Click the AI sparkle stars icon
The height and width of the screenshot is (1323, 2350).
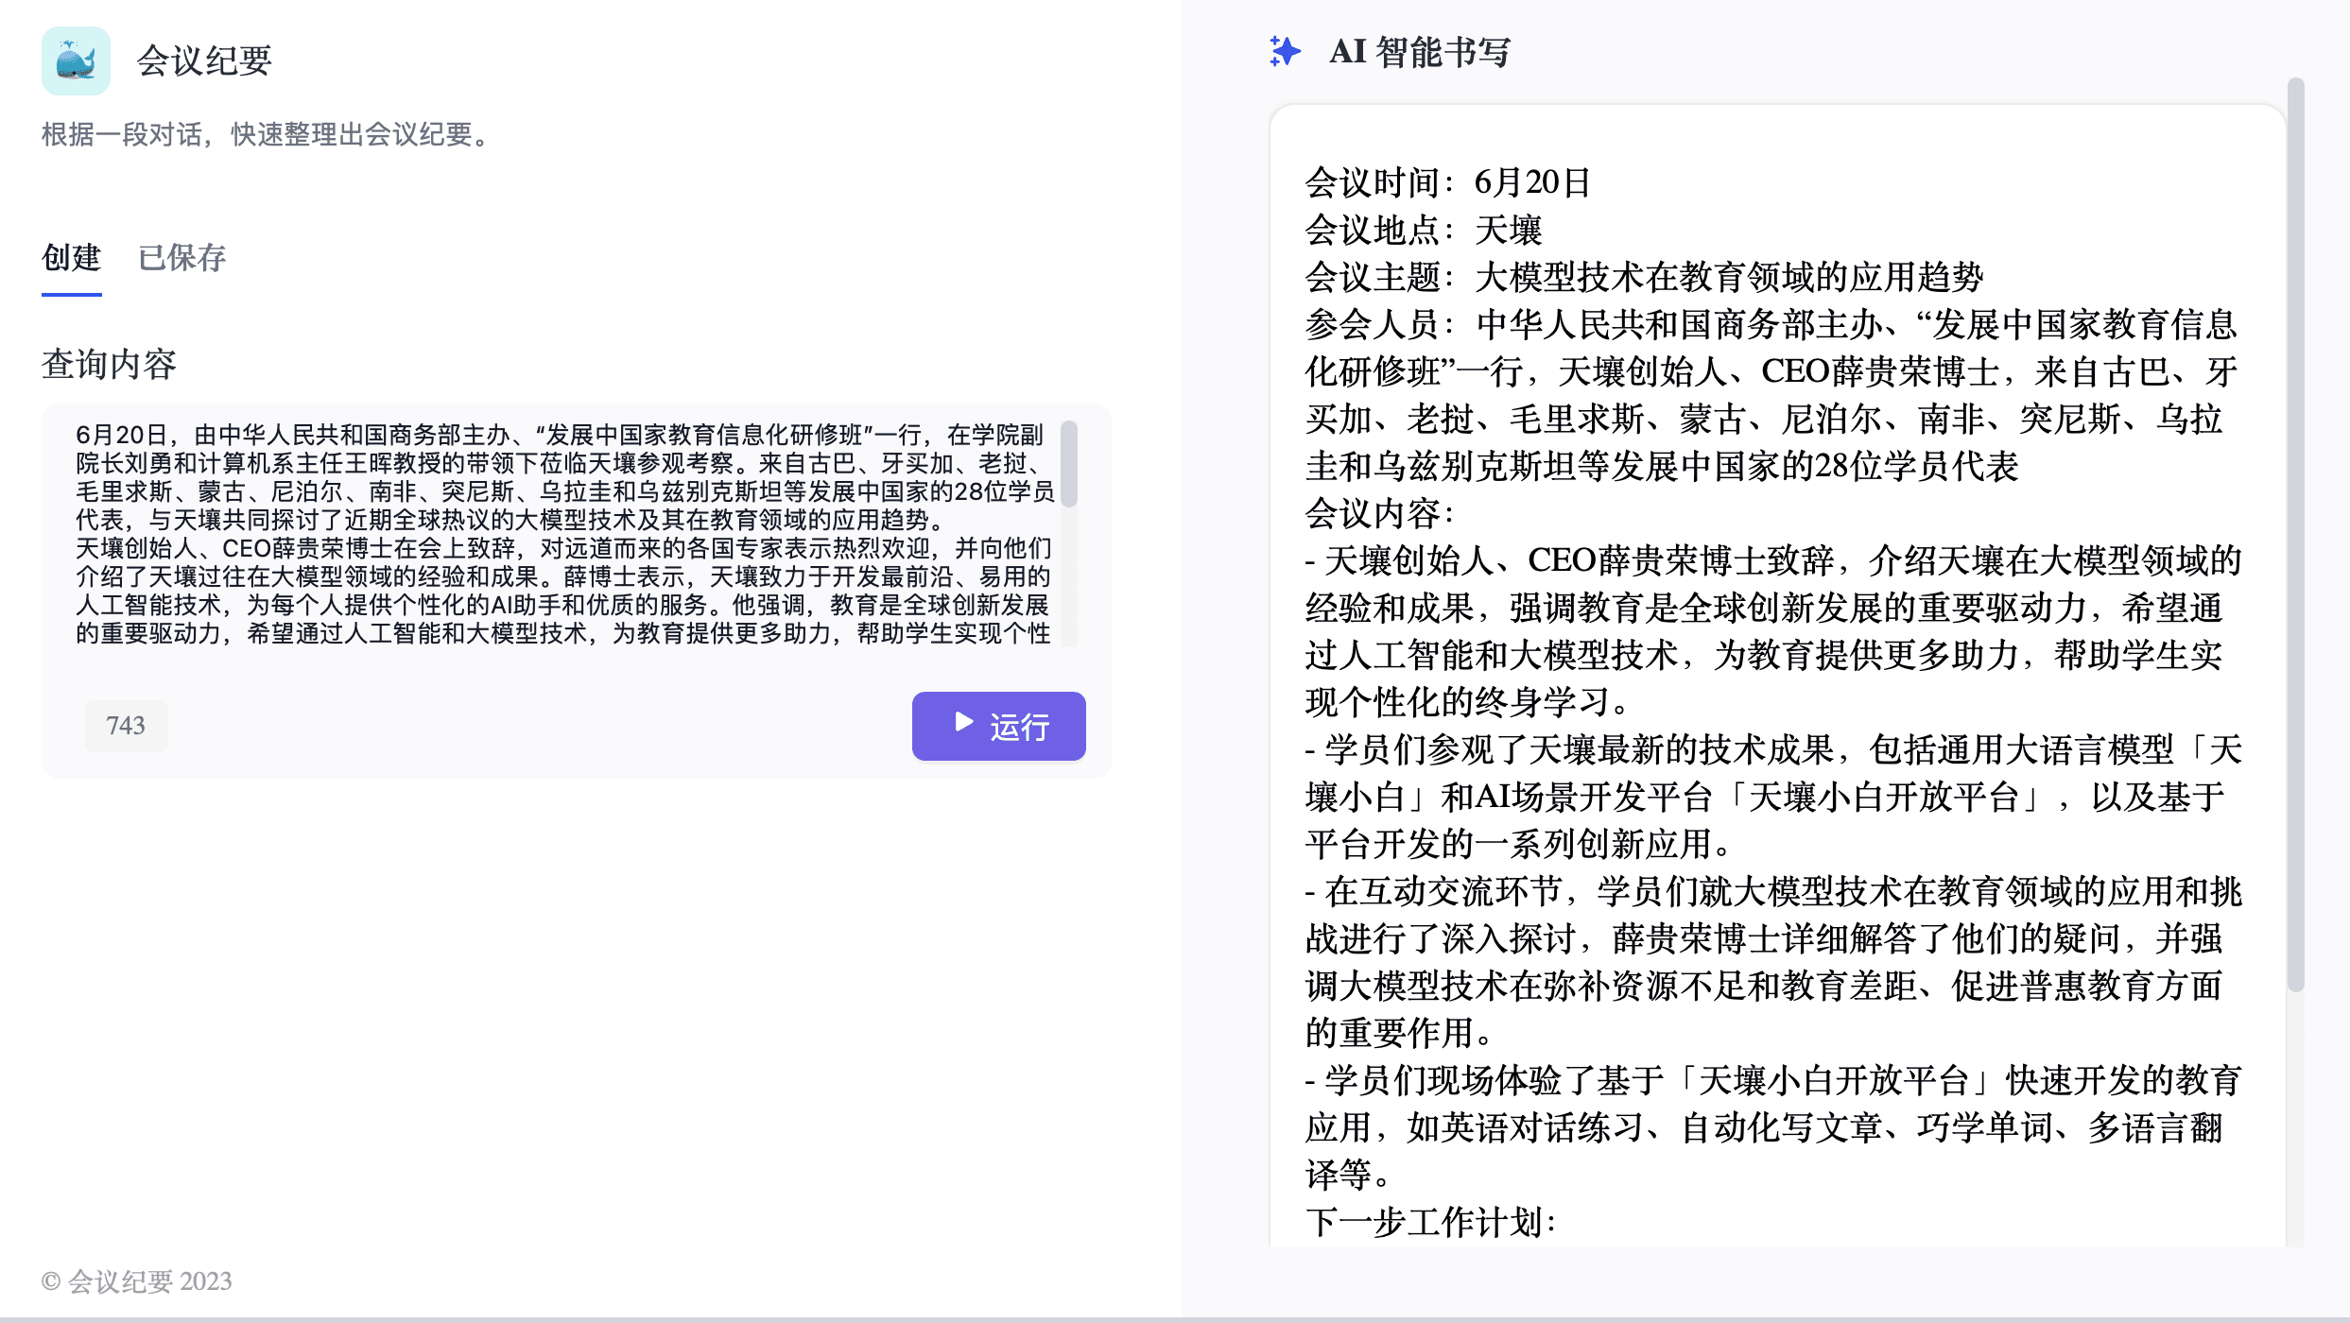coord(1285,51)
